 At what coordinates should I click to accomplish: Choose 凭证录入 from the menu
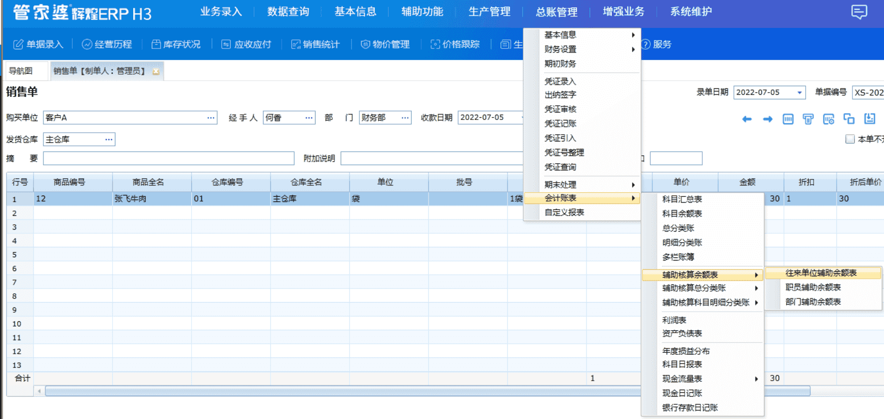tap(582, 81)
